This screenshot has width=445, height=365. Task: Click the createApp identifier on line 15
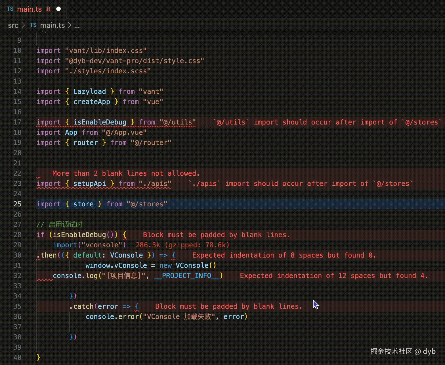(92, 102)
